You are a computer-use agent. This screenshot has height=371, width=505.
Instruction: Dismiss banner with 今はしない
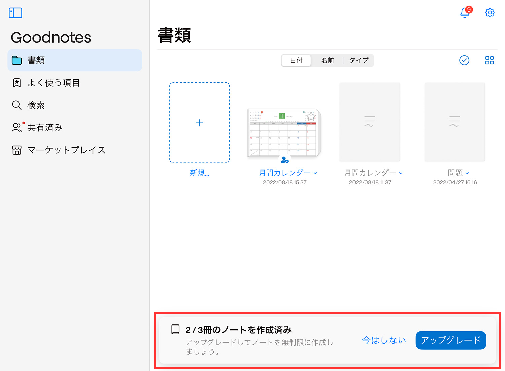coord(384,340)
